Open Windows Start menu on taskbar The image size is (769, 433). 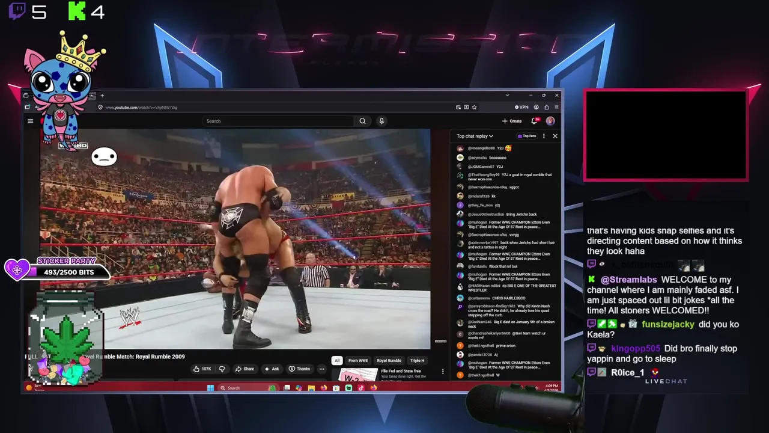210,388
